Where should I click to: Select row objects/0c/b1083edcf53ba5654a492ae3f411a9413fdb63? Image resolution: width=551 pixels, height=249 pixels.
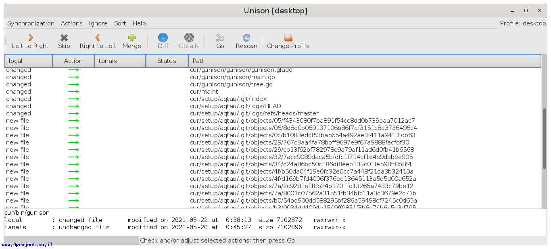[273, 135]
